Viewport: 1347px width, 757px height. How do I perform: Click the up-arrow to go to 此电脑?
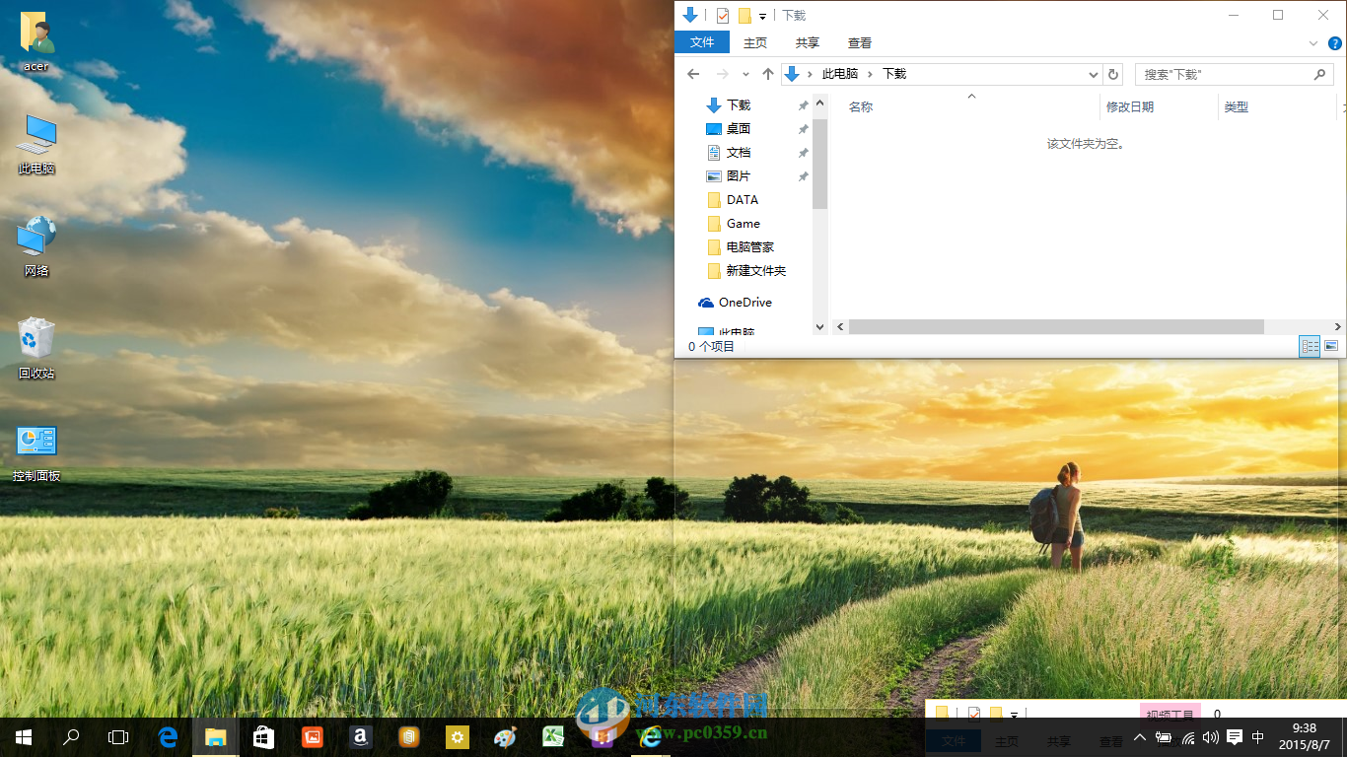[x=767, y=74]
